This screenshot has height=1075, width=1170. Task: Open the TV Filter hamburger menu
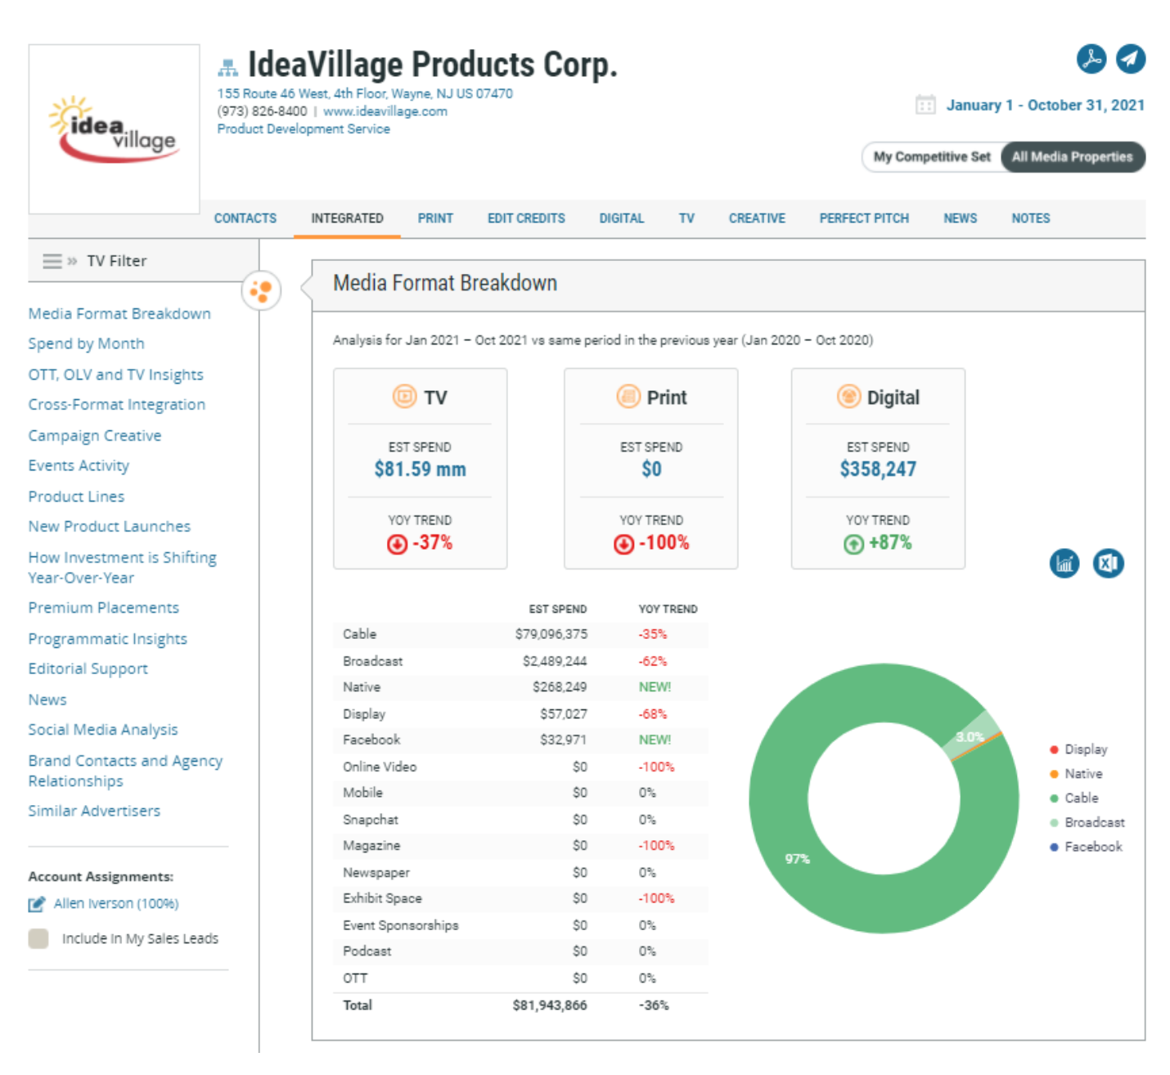(52, 261)
